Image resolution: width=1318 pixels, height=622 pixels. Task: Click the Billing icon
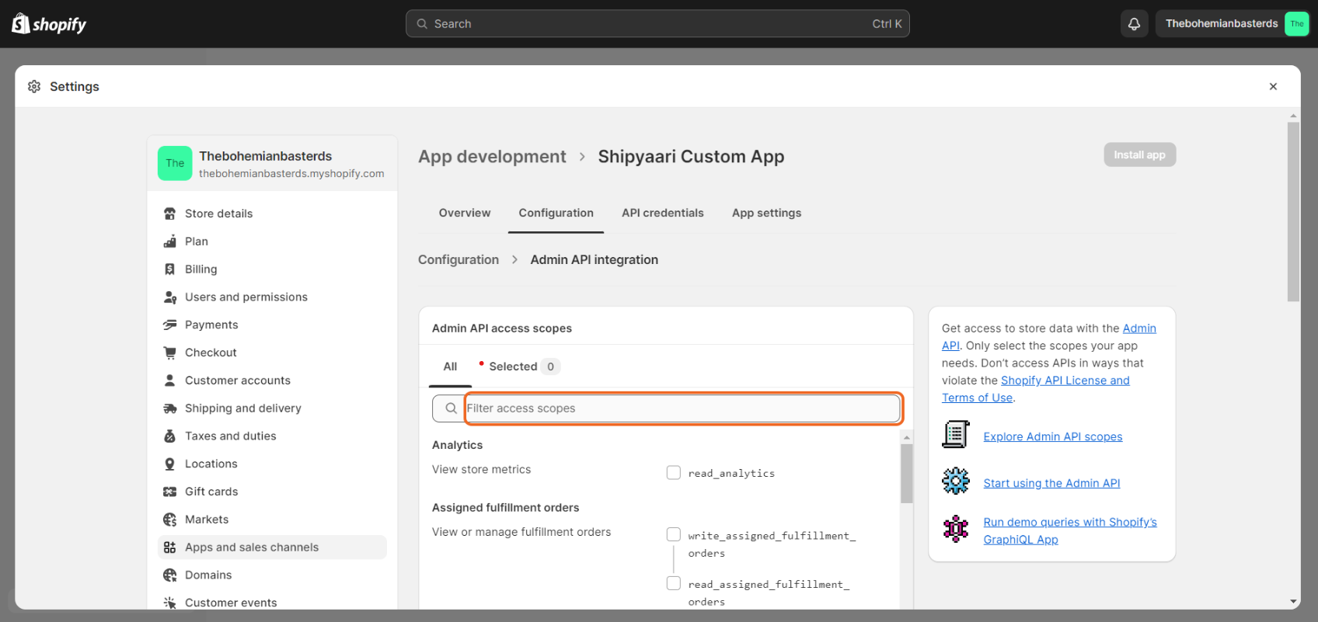[x=169, y=269]
